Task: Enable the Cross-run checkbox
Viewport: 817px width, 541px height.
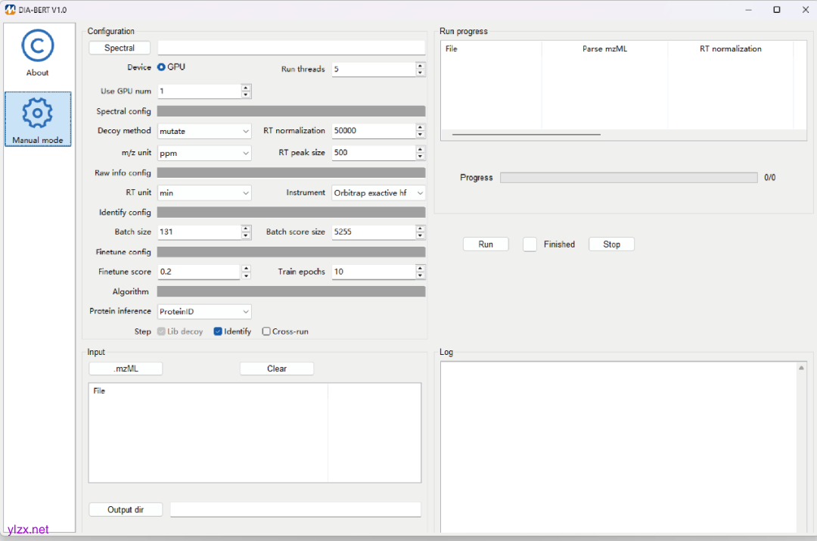Action: click(x=266, y=331)
